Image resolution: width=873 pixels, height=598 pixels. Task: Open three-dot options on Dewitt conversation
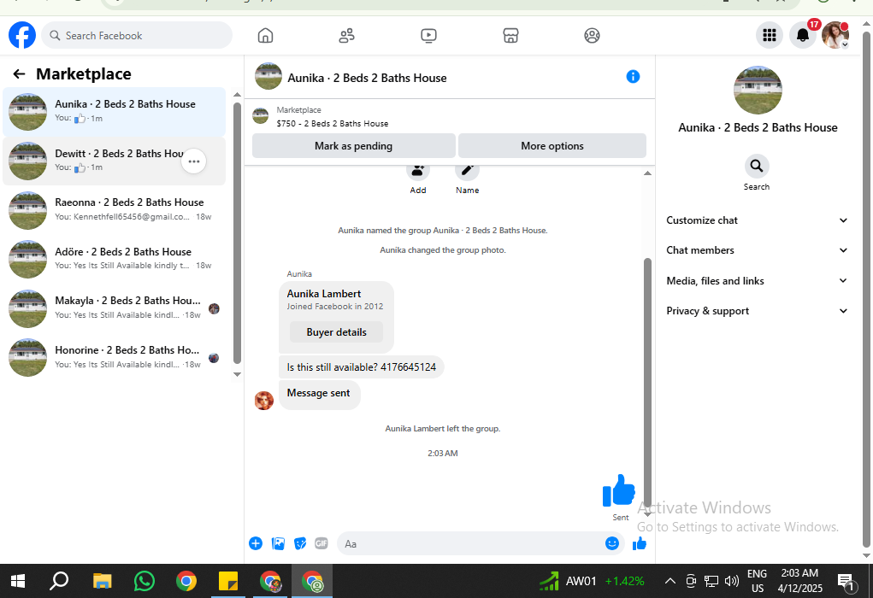click(x=194, y=161)
